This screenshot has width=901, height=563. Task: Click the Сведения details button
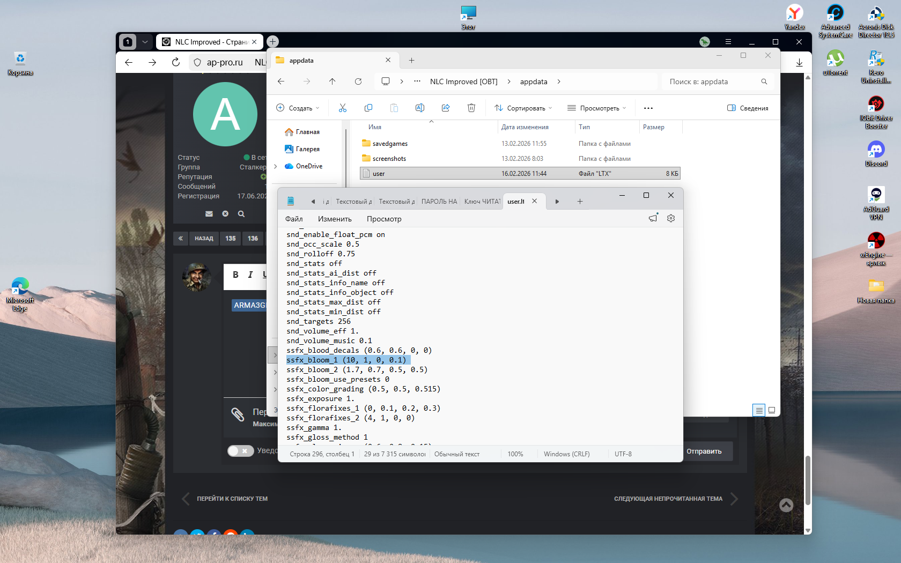click(x=748, y=108)
